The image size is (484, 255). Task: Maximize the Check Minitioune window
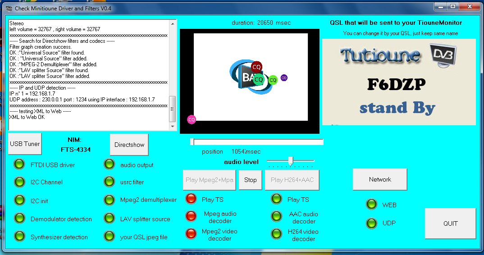pos(453,6)
